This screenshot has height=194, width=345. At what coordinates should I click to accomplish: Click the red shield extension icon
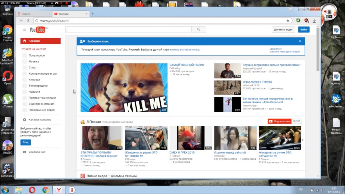(x=306, y=20)
